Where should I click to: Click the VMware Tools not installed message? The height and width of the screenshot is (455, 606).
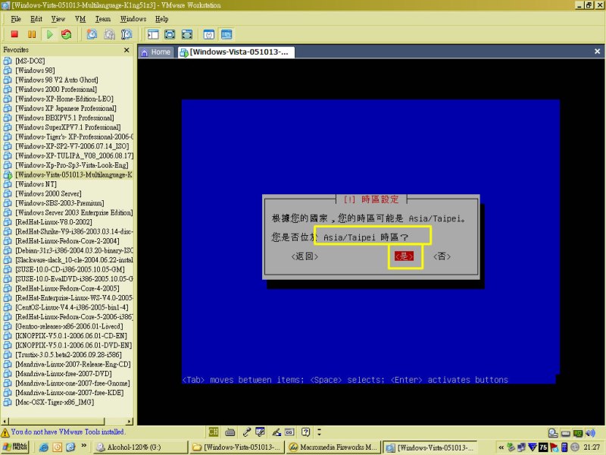pos(68,431)
